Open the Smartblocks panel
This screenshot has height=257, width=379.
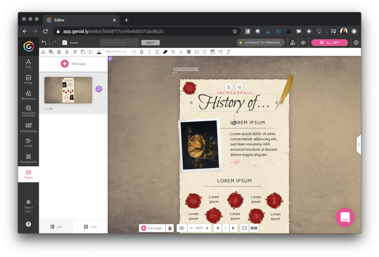click(x=28, y=127)
